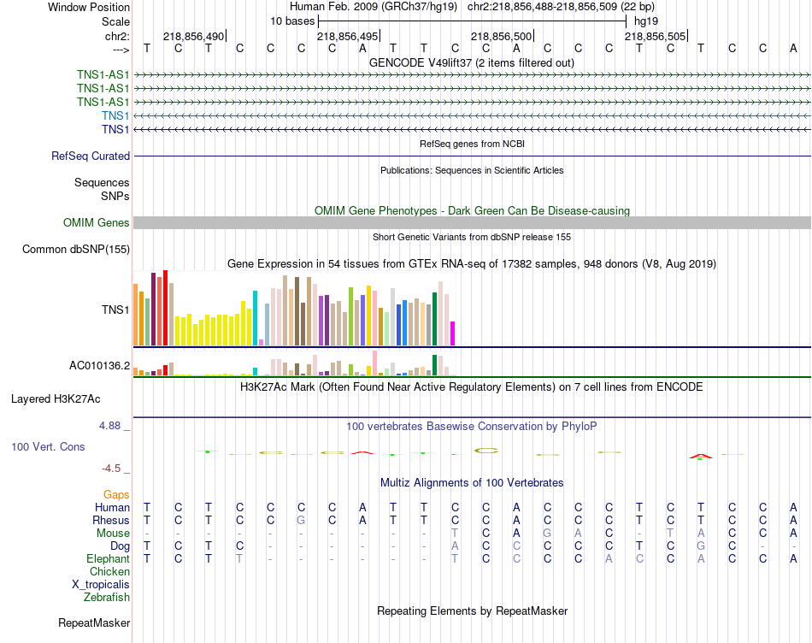Click the Sequences track label
This screenshot has width=812, height=643.
[102, 182]
